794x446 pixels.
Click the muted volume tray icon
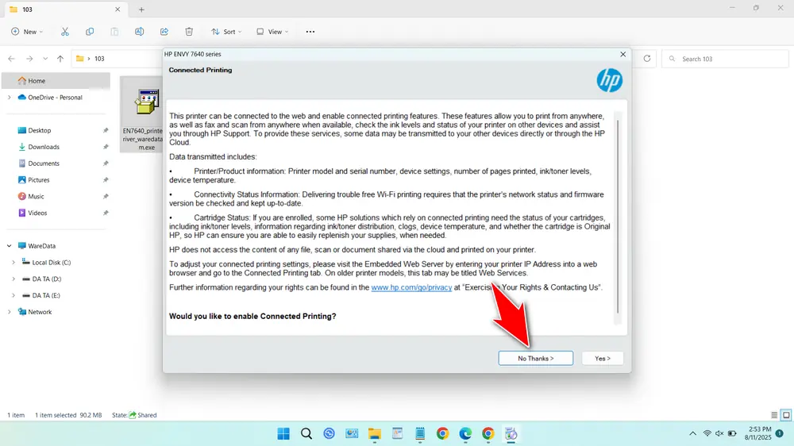[719, 434]
